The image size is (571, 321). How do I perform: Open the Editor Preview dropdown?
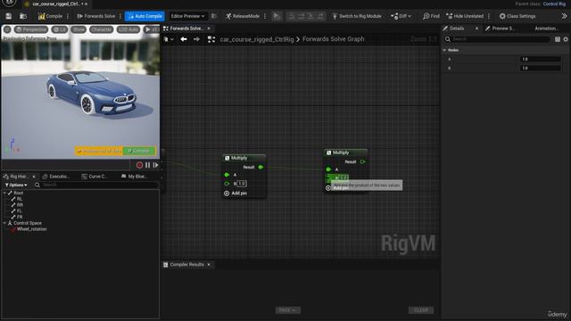click(x=188, y=16)
